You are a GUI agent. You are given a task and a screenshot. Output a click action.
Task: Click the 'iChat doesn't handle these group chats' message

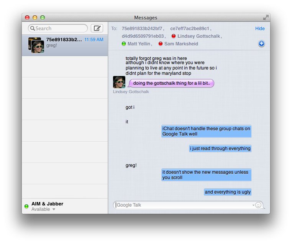point(206,131)
